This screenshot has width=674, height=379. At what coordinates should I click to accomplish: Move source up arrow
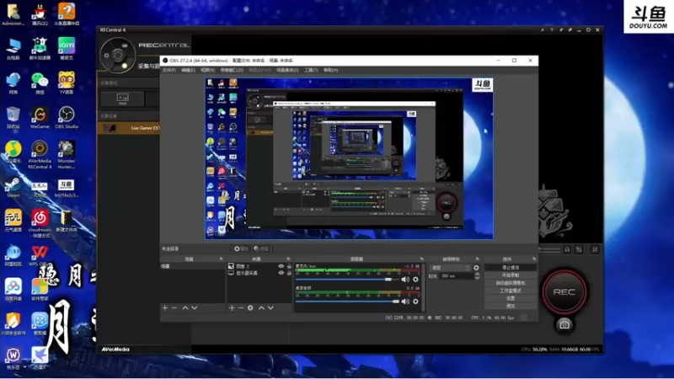tap(261, 307)
